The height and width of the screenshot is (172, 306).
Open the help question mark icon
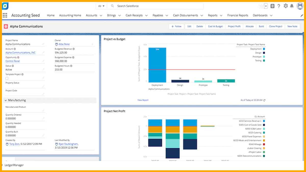click(x=279, y=6)
